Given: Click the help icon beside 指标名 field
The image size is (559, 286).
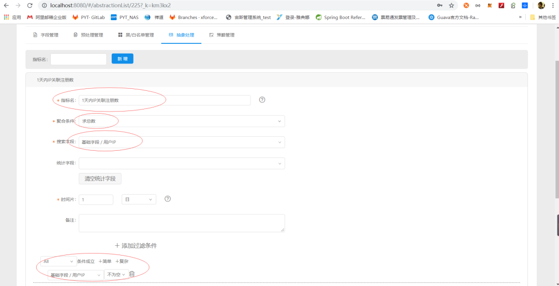Looking at the screenshot, I should click(262, 100).
